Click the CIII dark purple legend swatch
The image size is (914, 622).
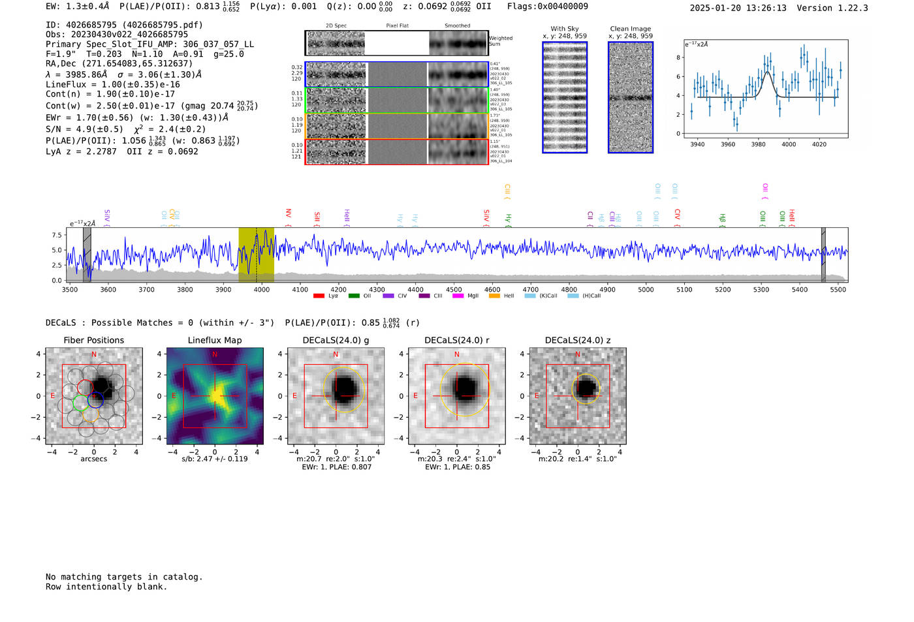[x=424, y=296]
